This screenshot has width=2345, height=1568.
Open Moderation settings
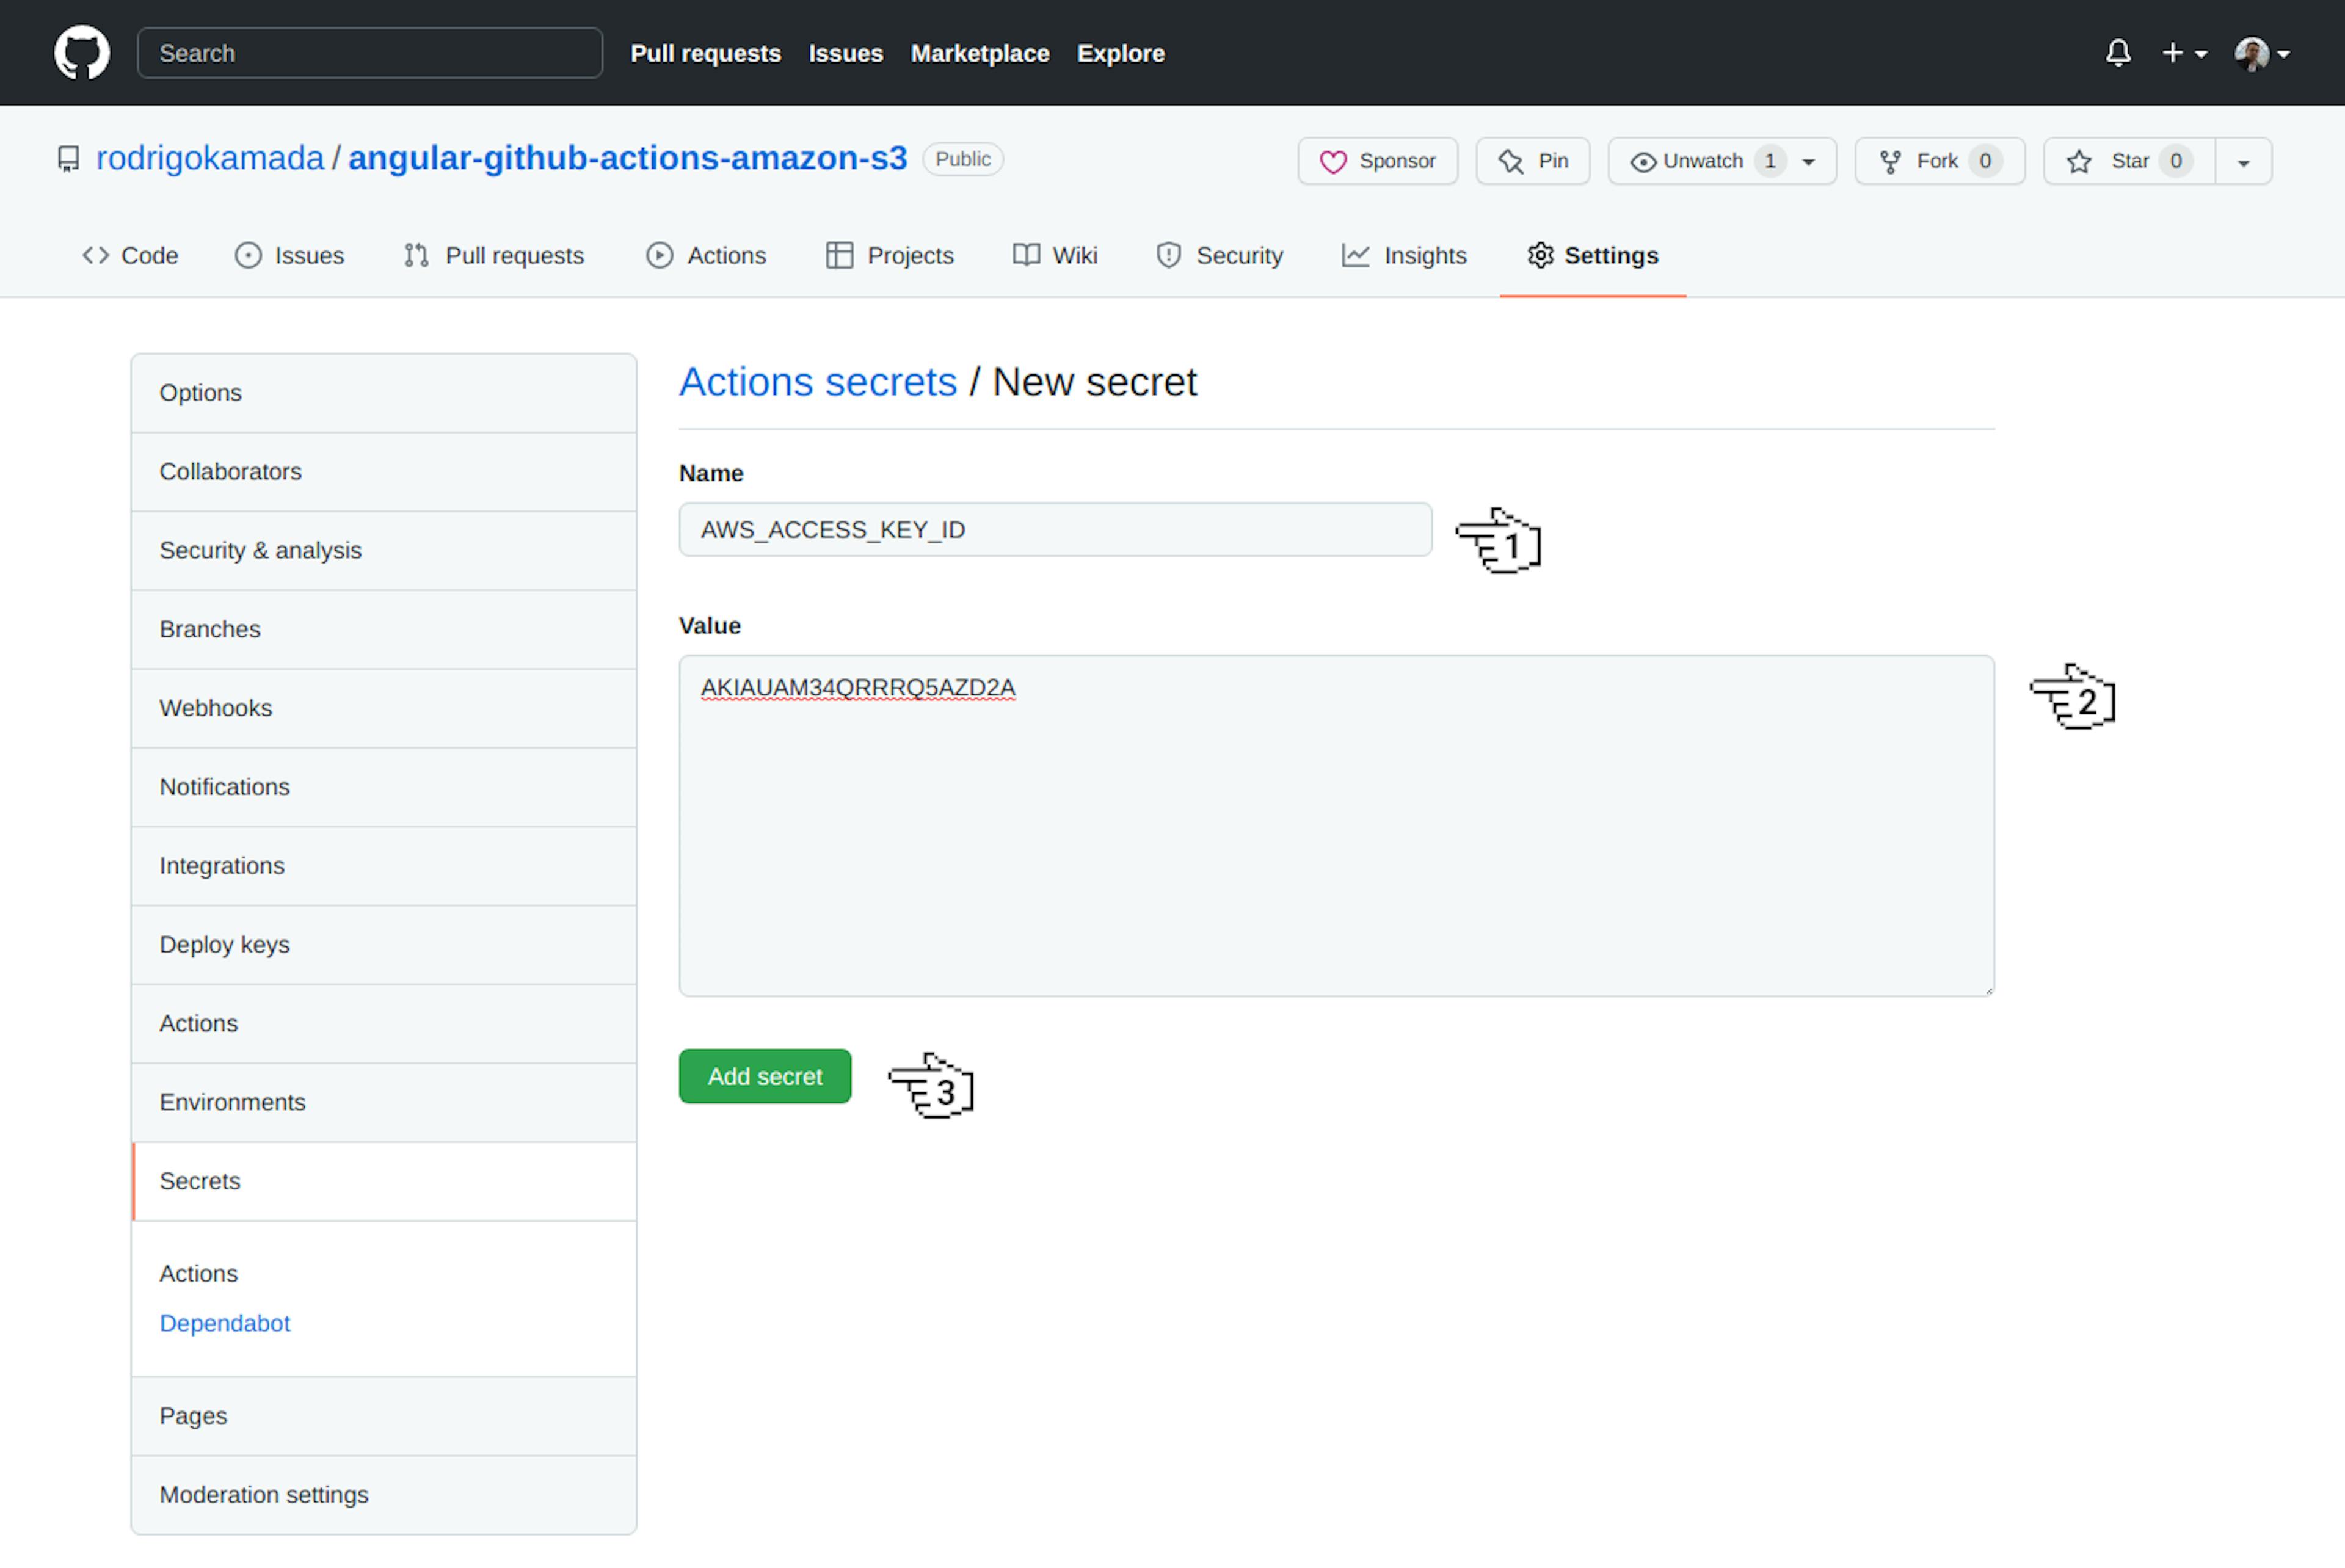[x=384, y=1495]
